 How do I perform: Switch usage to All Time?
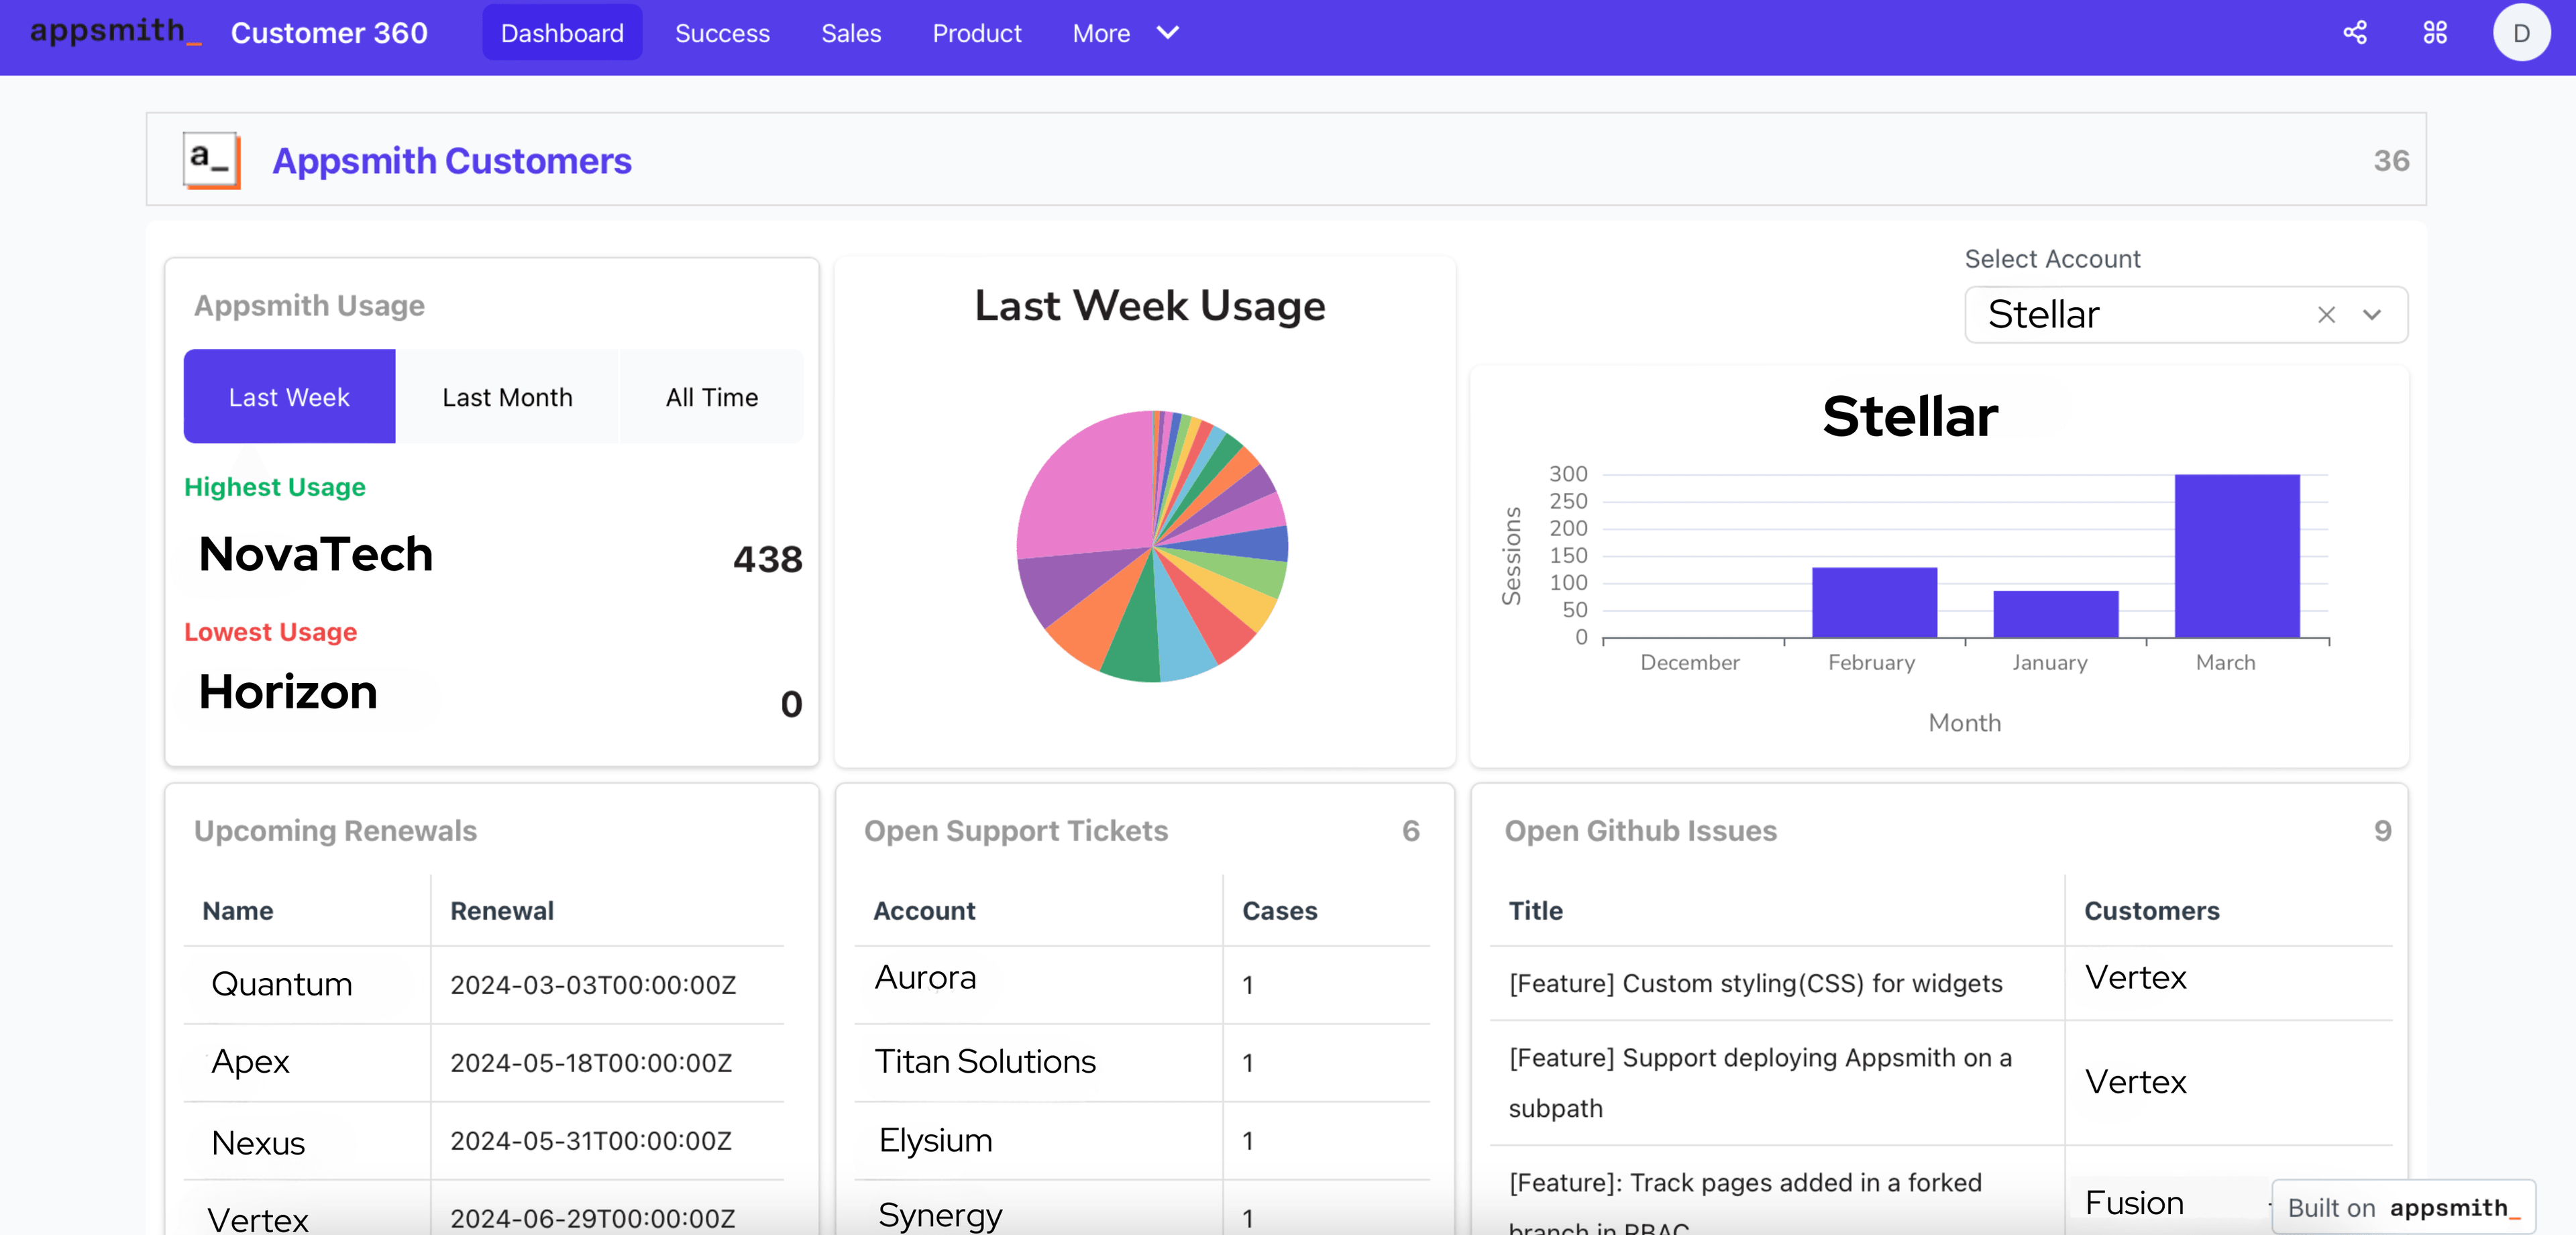click(x=711, y=397)
